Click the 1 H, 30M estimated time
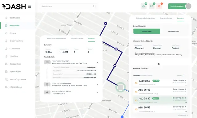The width and height of the screenshot is (197, 118). point(64,52)
